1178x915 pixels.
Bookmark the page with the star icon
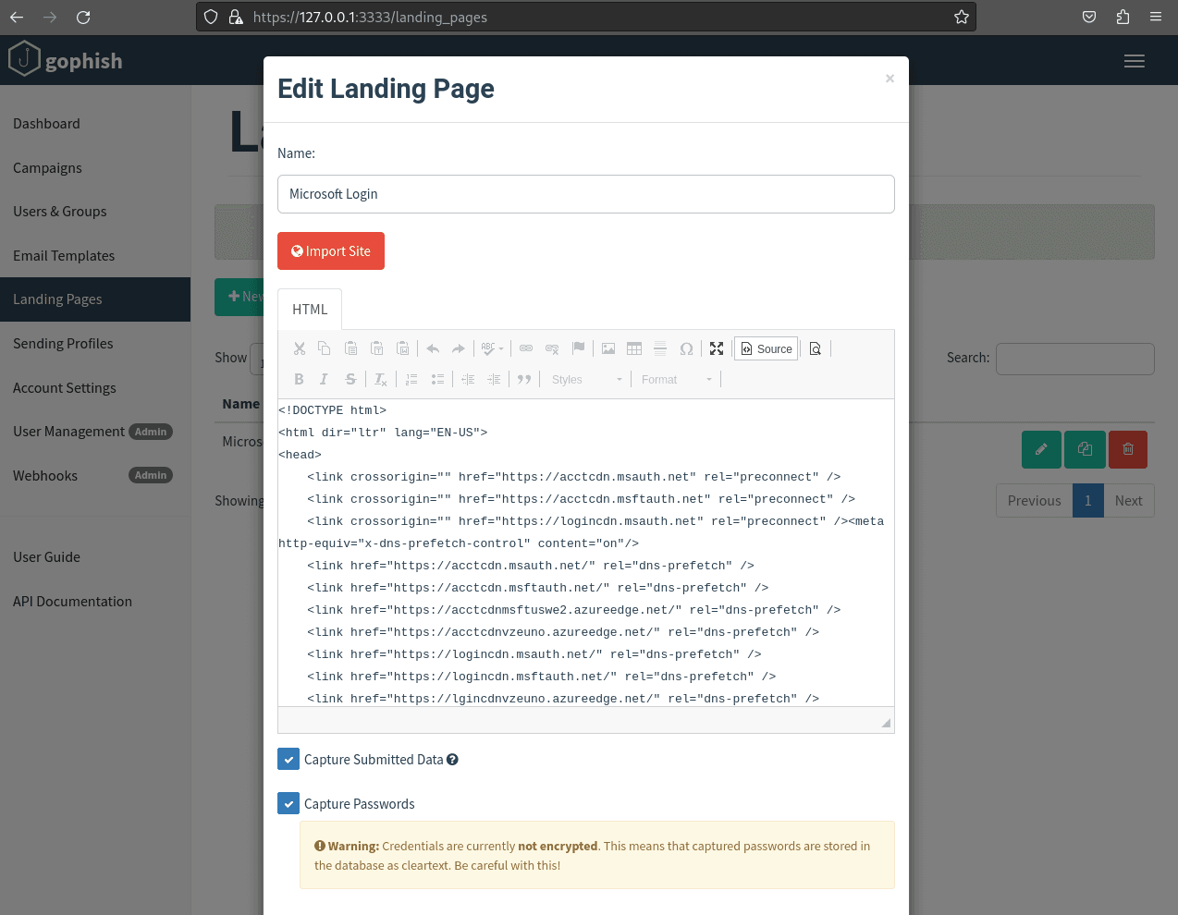(962, 17)
